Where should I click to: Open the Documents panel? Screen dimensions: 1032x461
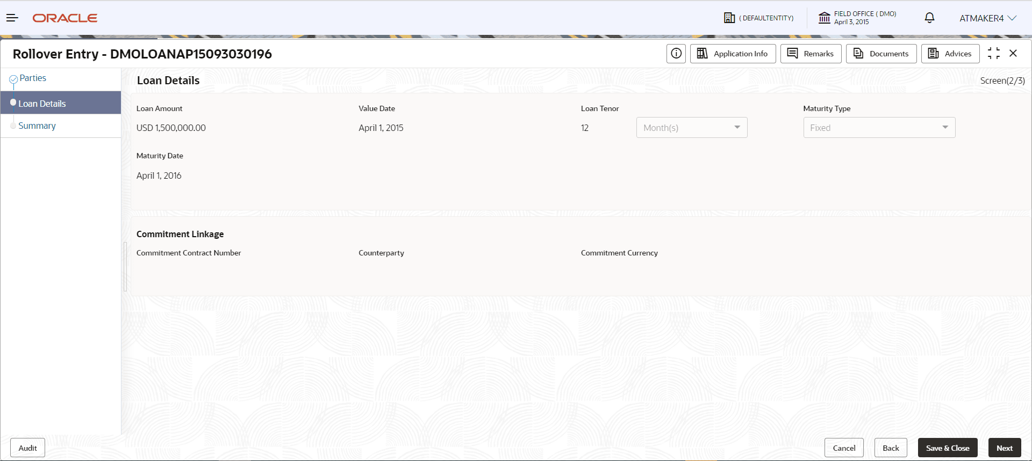881,54
